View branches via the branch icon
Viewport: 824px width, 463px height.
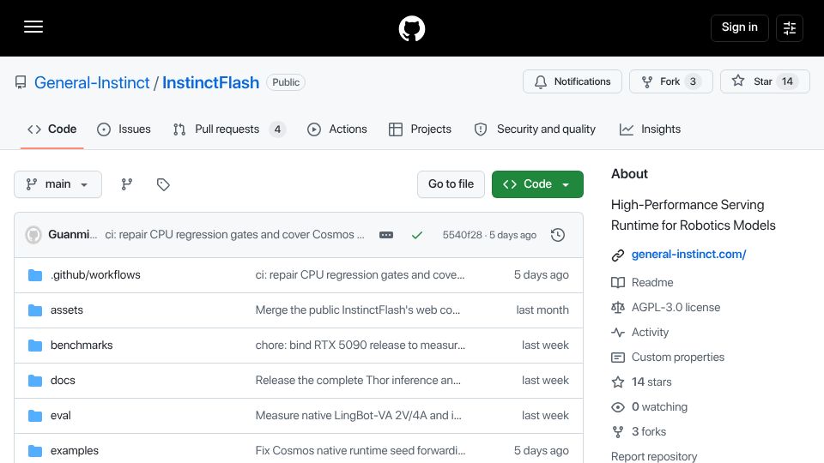(127, 184)
